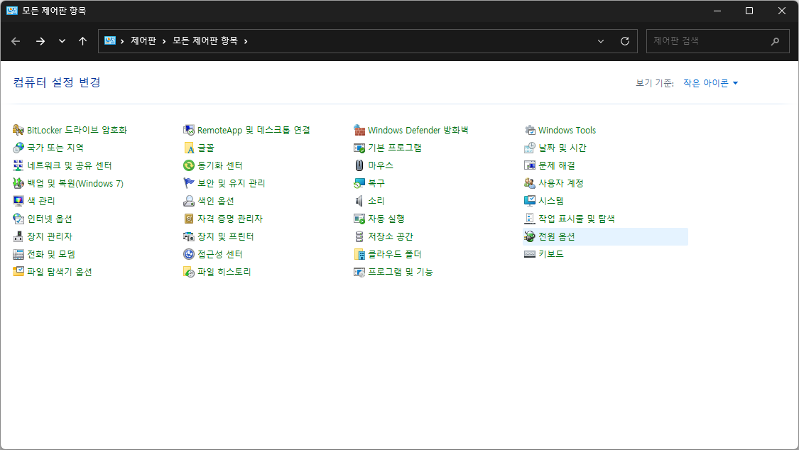Focus the 제어판 검색 search box
This screenshot has width=799, height=450.
717,41
